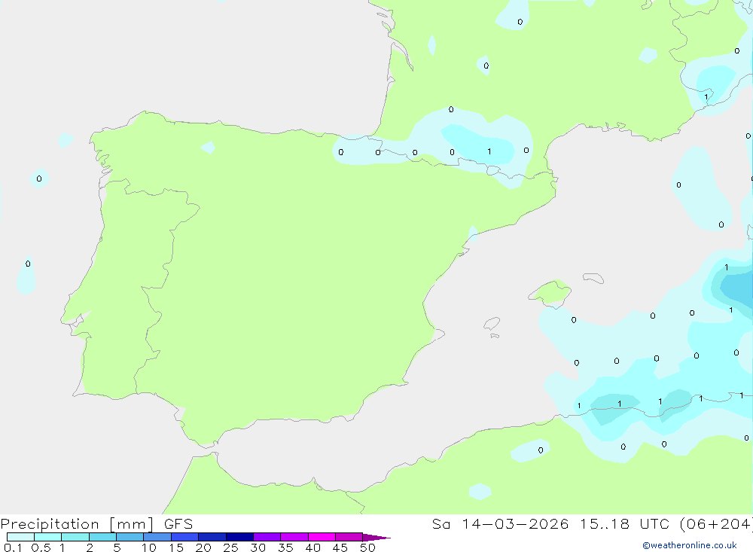The height and width of the screenshot is (552, 753).
Task: Click the 35–40 mm legend swatch
Action: point(294,537)
